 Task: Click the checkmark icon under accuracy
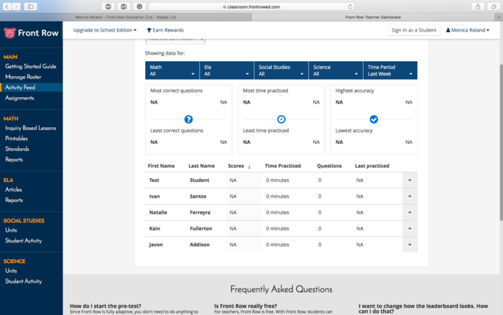[x=374, y=119]
